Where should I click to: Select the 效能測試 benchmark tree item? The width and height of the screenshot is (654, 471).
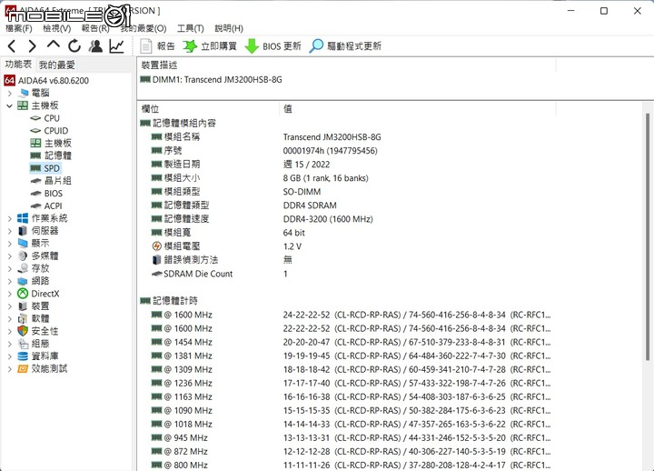(42, 368)
